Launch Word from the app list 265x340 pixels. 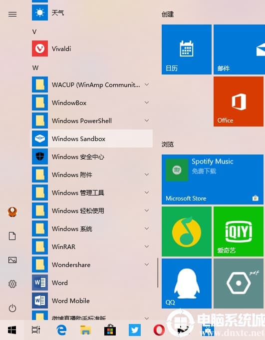[92, 282]
